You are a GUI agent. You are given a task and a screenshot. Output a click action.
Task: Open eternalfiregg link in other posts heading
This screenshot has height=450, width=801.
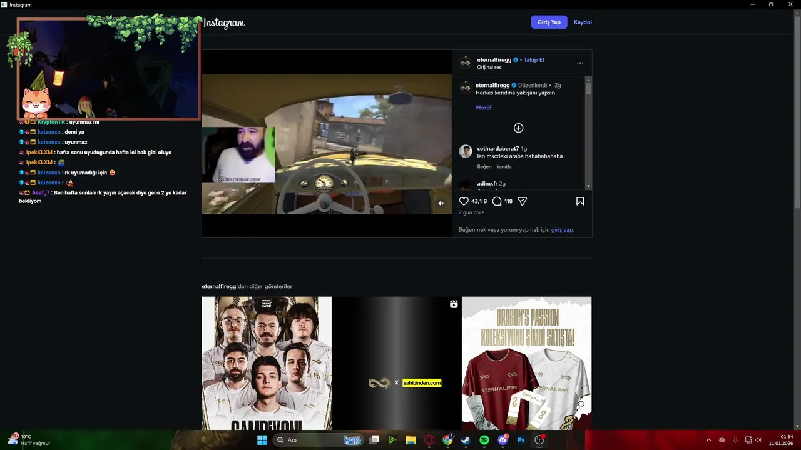(219, 286)
